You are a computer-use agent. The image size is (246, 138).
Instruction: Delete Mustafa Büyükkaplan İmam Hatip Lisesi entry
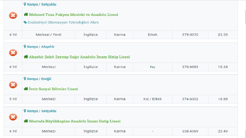[13, 117]
